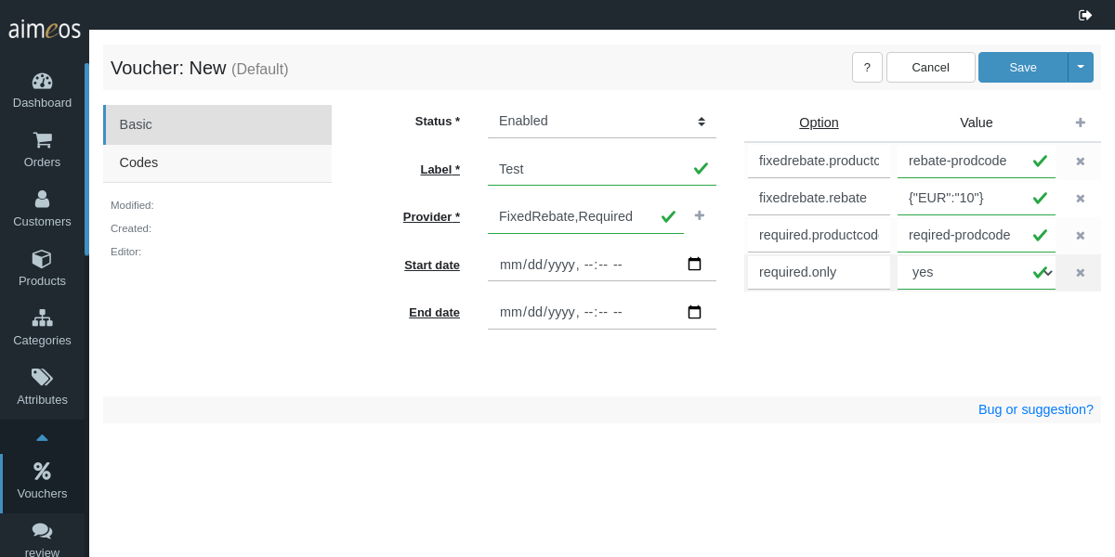Collapse sidebar group with up arrow
Screen dimensions: 1115x557
[42, 437]
